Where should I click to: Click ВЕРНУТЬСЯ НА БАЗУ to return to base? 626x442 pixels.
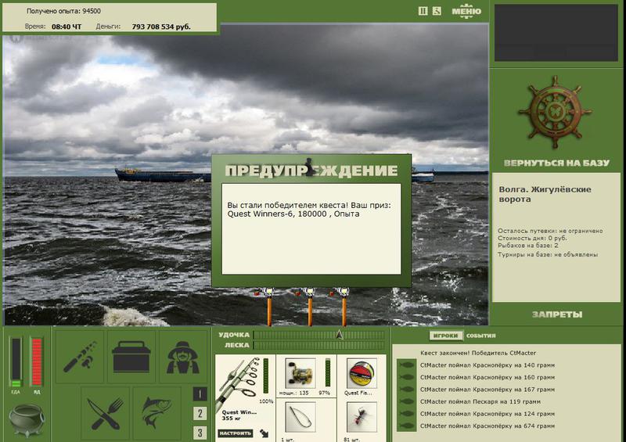point(556,163)
